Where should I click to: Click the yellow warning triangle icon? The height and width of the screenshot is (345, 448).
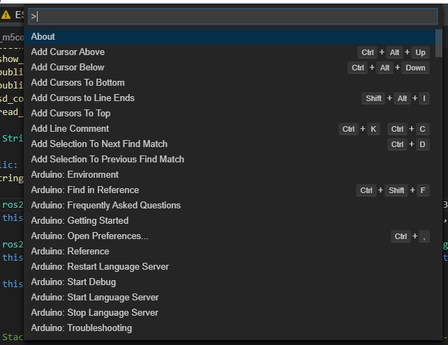click(x=6, y=15)
